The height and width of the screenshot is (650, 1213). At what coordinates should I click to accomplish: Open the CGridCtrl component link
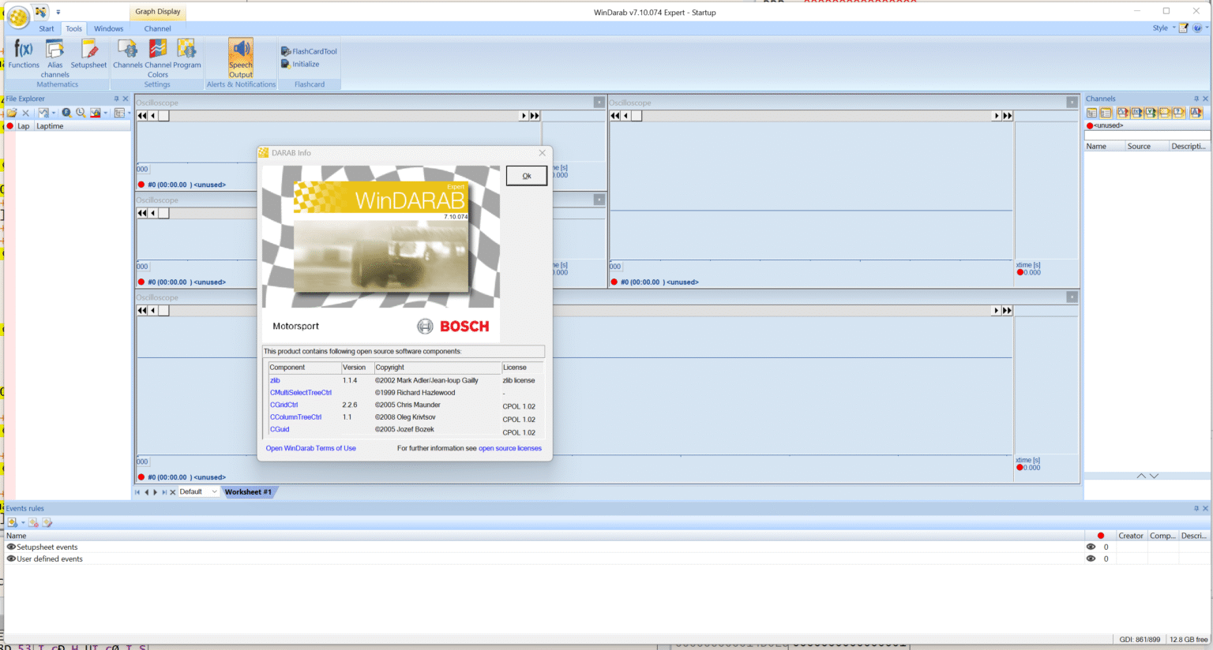click(284, 405)
